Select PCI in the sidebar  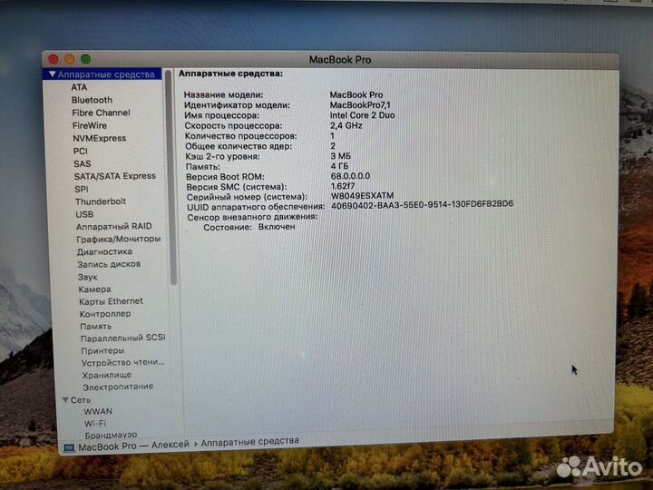tap(81, 151)
